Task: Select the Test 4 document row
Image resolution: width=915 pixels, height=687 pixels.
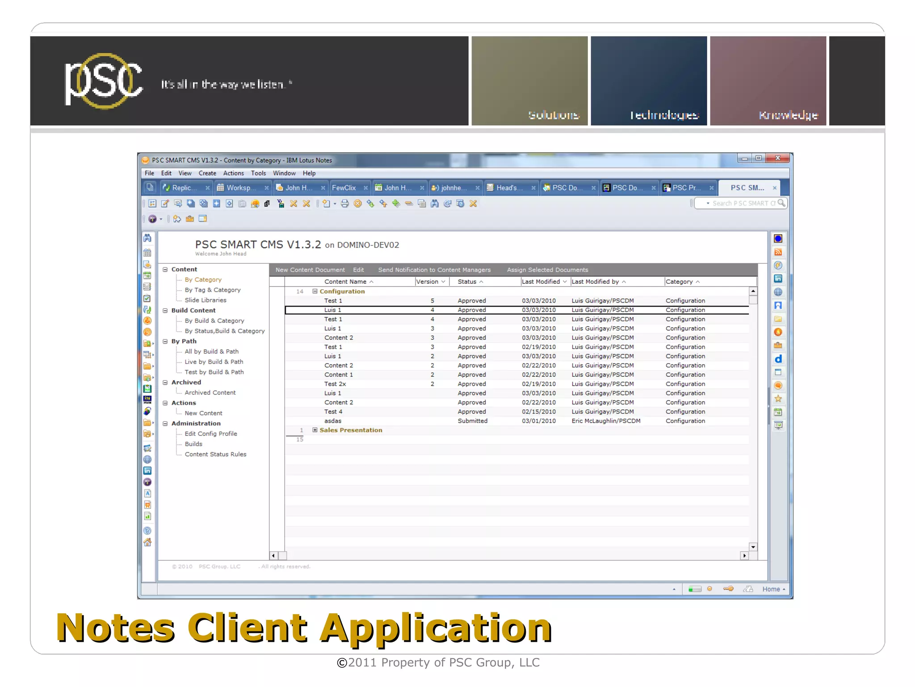Action: 516,412
